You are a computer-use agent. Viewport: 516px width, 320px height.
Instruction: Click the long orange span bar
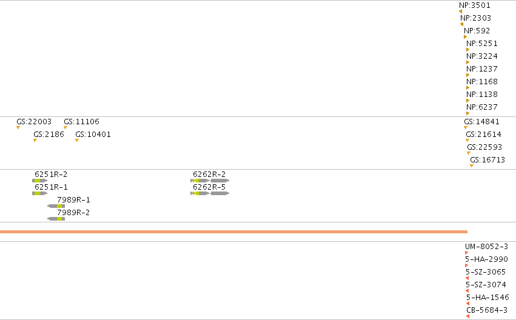(233, 232)
